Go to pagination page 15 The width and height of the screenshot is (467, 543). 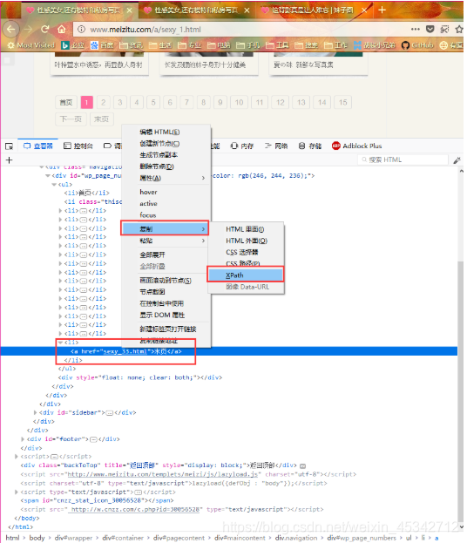tap(342, 103)
